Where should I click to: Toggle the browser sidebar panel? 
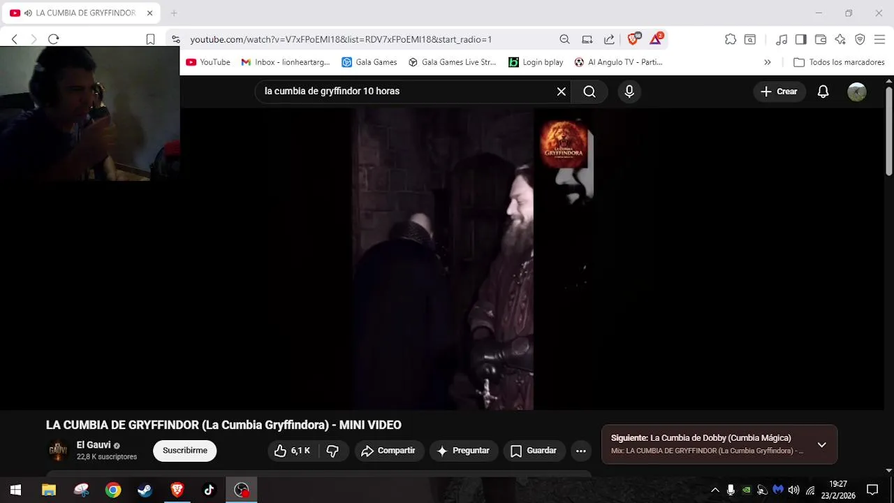[801, 40]
